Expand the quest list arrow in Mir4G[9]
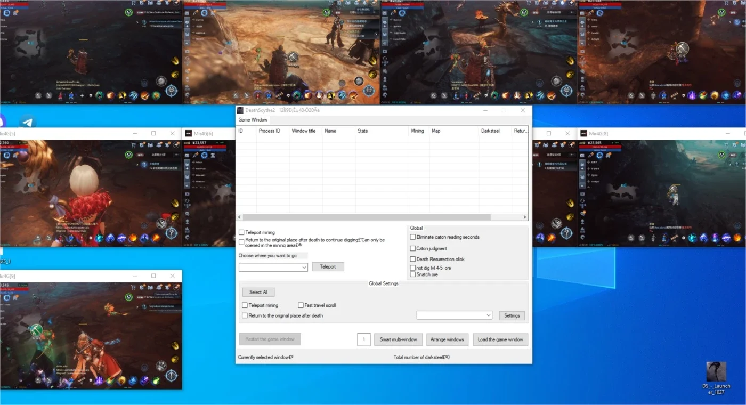The image size is (746, 405). pyautogui.click(x=137, y=307)
